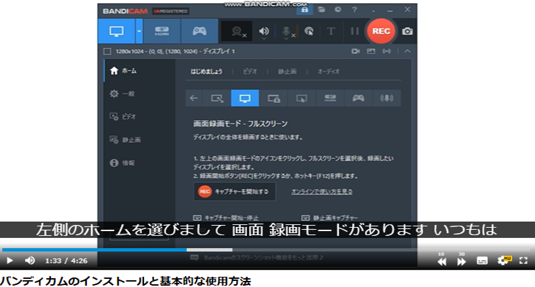
Task: Play the video with the play button
Action: tap(9, 261)
